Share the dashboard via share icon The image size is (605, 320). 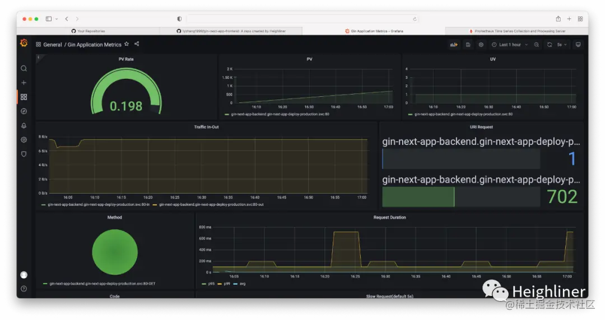[137, 44]
